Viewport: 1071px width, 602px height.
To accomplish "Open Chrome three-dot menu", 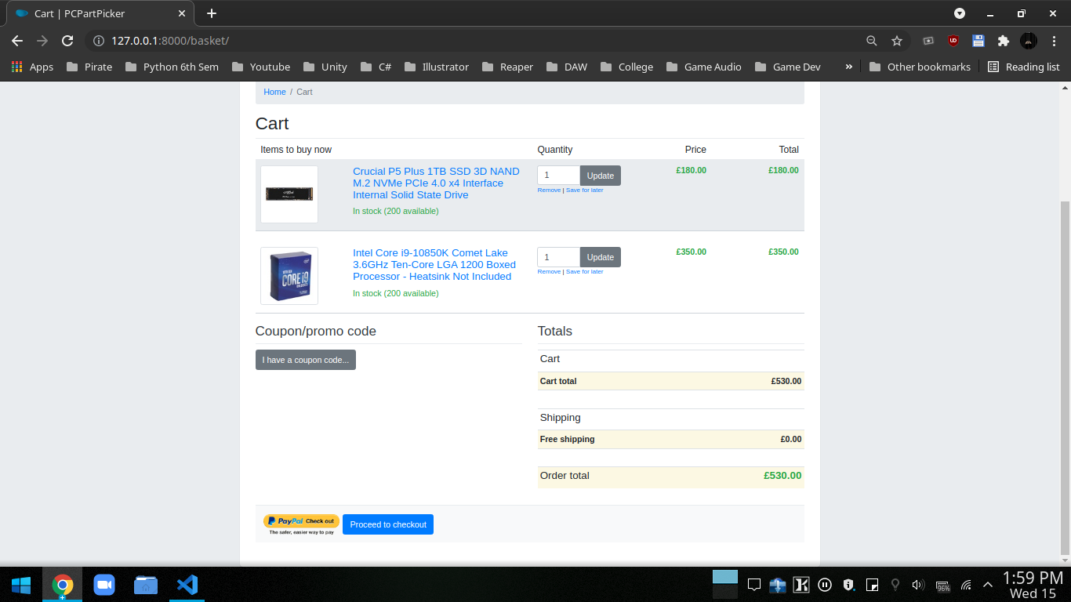I will coord(1054,41).
